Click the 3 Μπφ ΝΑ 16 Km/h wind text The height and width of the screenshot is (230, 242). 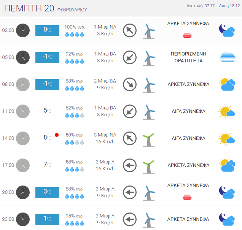click(x=105, y=138)
